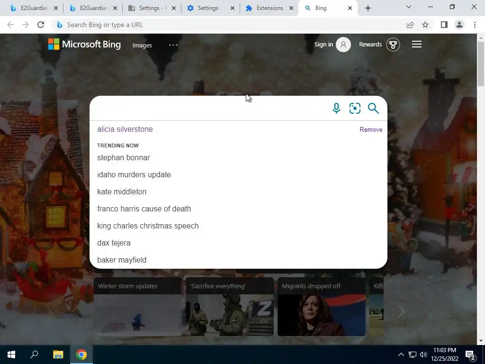Go forward in browser history
The image size is (485, 364).
[26, 25]
